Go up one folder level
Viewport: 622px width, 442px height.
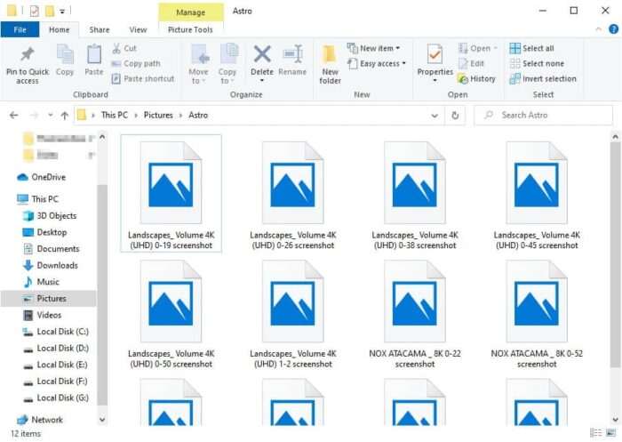(65, 115)
